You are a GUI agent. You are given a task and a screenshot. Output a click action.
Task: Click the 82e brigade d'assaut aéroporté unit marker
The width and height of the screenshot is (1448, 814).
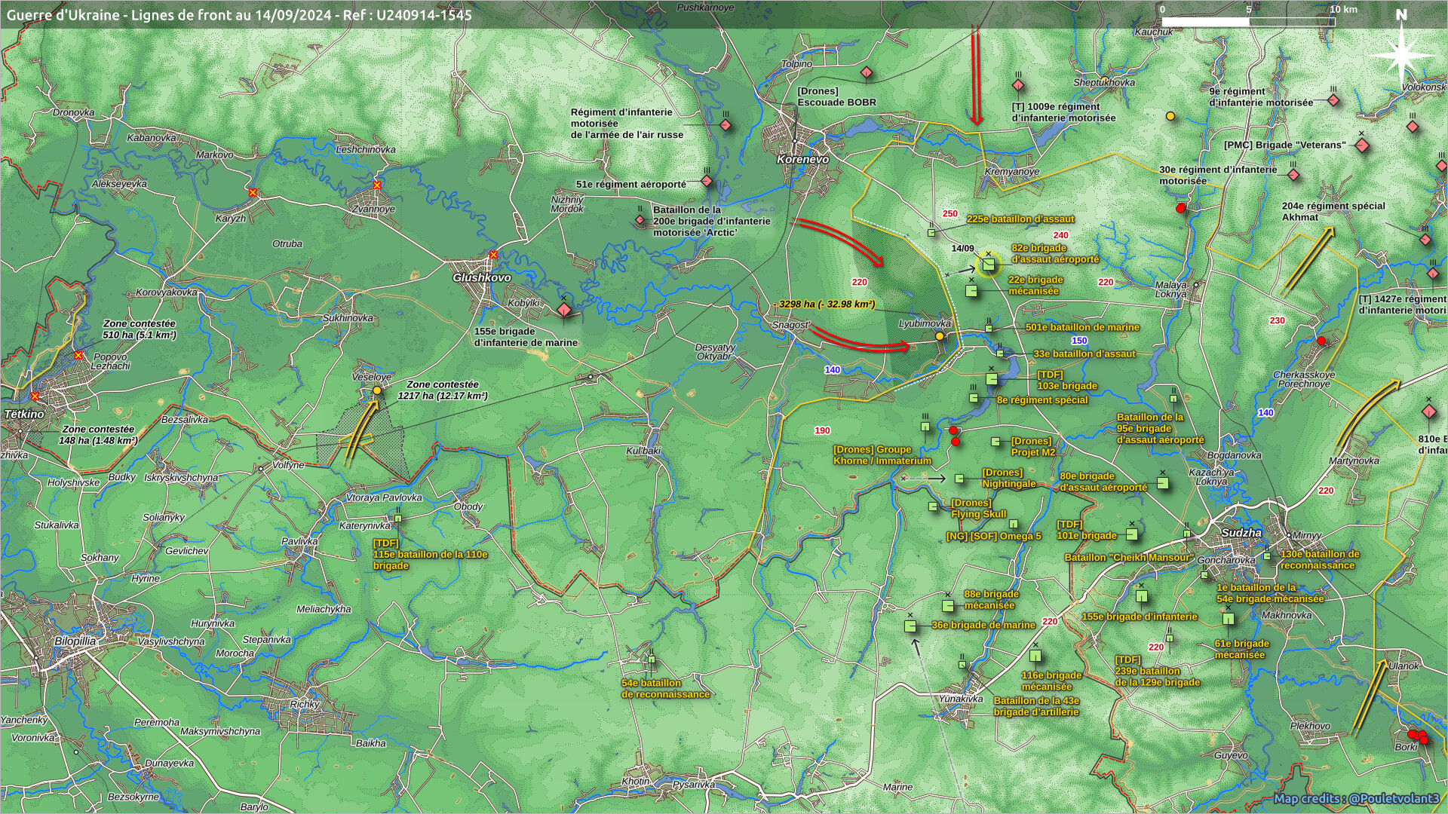(988, 265)
